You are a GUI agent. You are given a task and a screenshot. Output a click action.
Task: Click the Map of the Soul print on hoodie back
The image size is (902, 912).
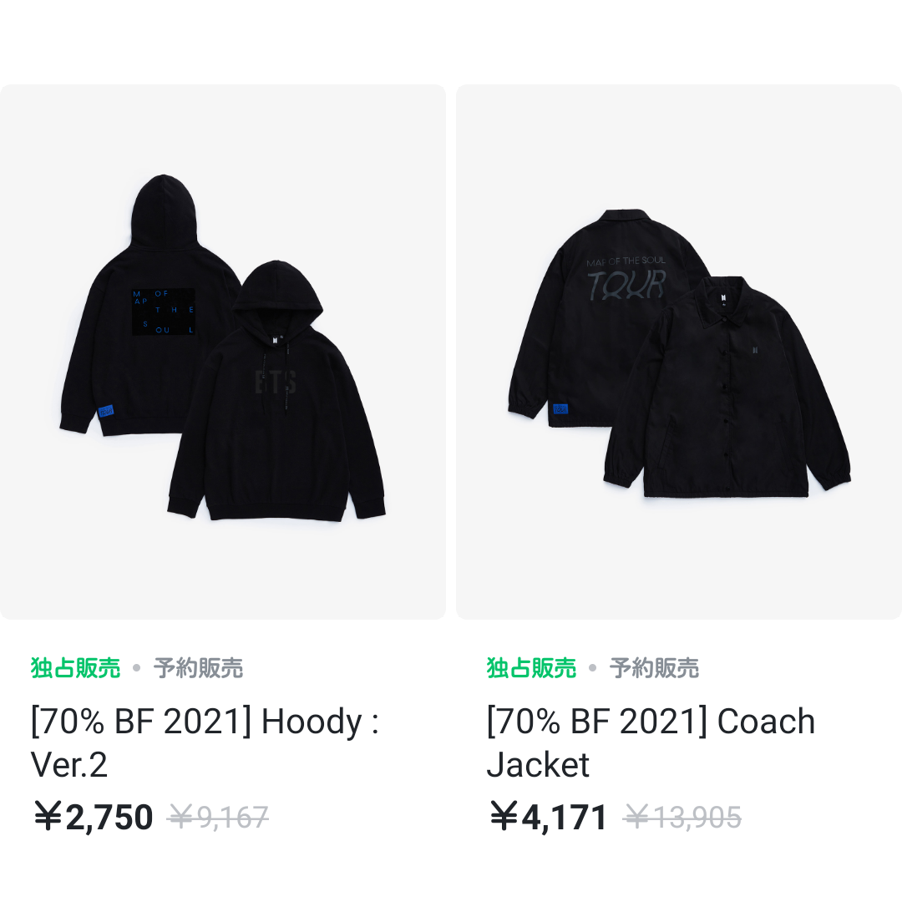[x=164, y=312]
